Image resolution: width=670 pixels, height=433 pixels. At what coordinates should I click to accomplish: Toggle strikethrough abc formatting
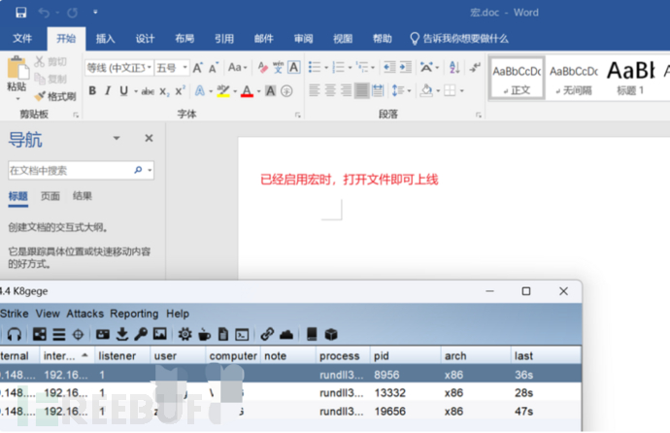pyautogui.click(x=148, y=91)
